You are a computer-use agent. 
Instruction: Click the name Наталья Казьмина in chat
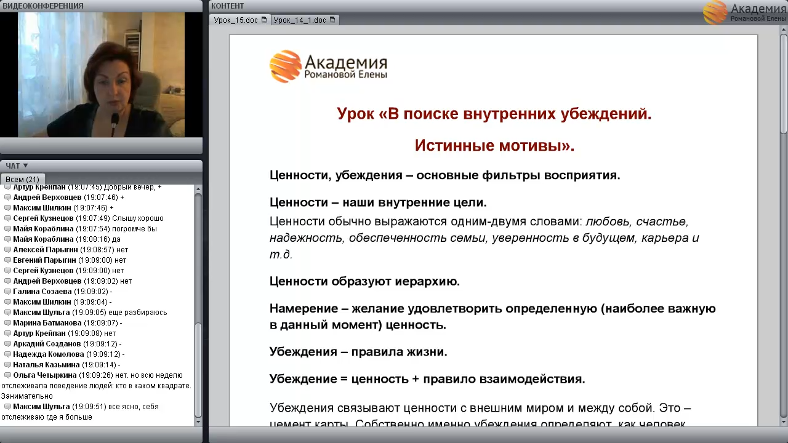(x=46, y=365)
